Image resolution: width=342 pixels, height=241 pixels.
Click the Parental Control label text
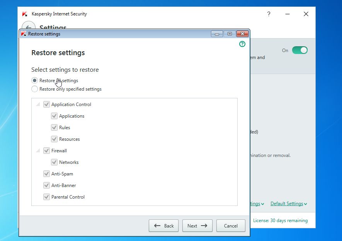(x=68, y=197)
